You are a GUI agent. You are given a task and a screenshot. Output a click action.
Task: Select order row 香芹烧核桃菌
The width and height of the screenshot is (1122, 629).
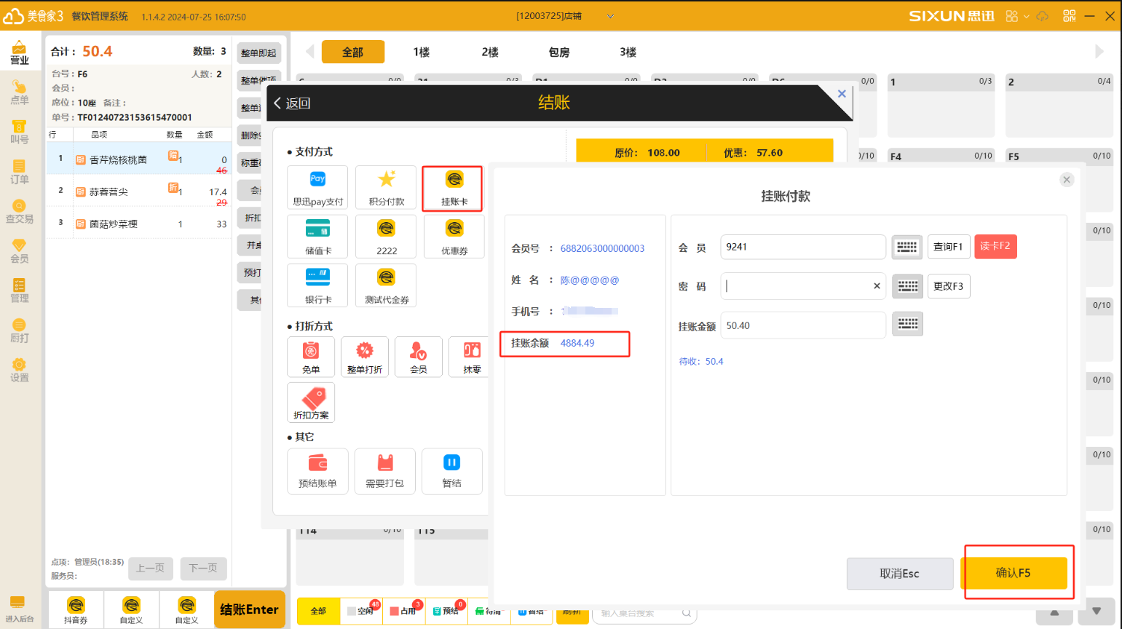point(138,159)
